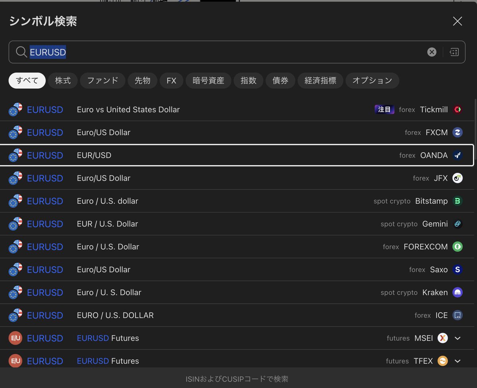
Task: Click the magnifier search icon
Action: pyautogui.click(x=21, y=52)
